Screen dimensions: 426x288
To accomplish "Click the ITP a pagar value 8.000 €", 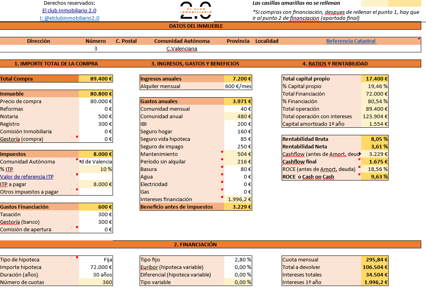I will 95,184.
